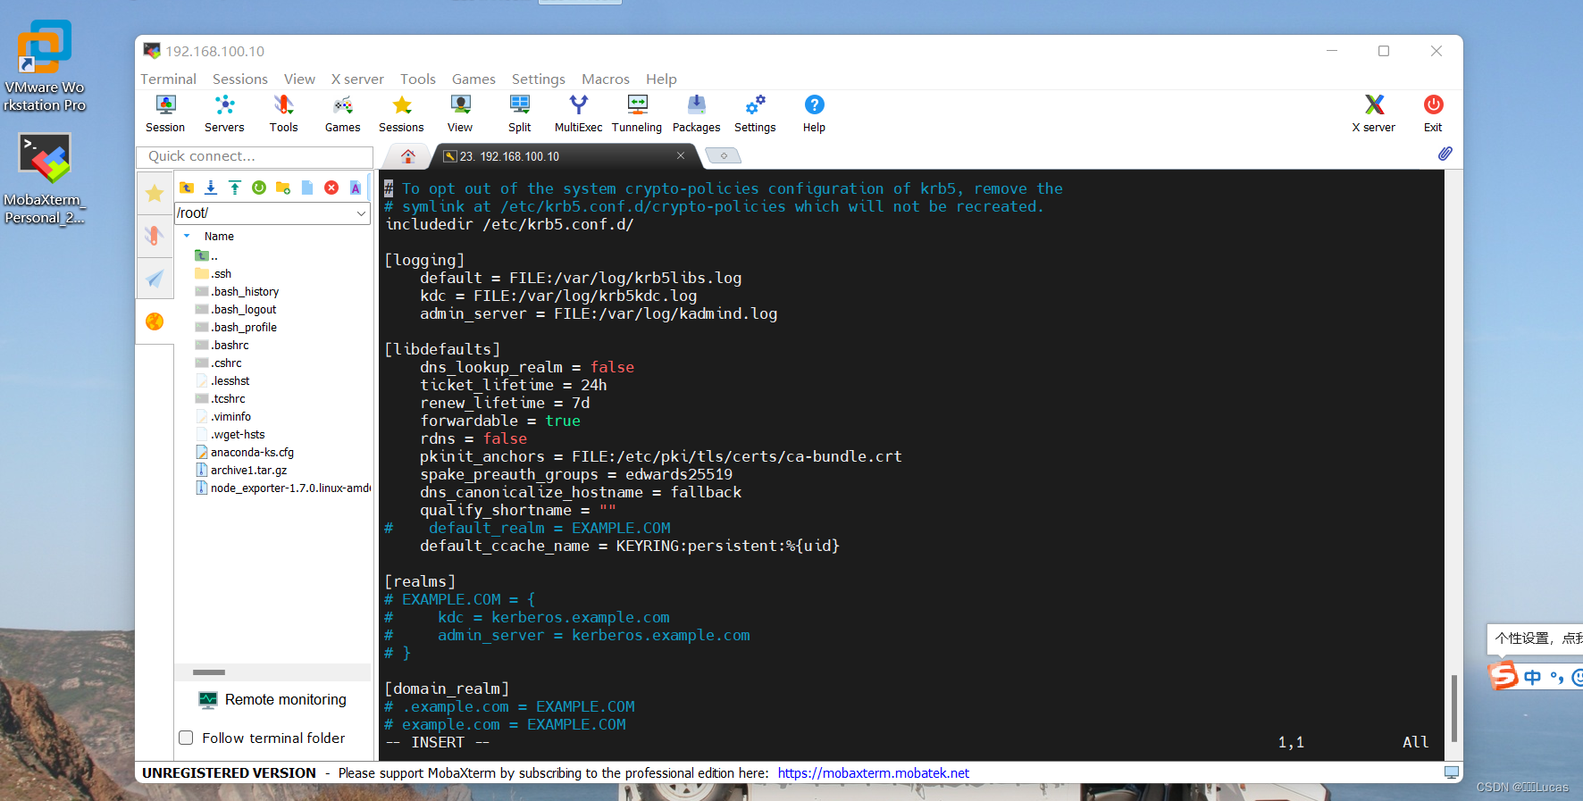Create new file in SFTP browser
Image resolution: width=1583 pixels, height=801 pixels.
pos(307,188)
